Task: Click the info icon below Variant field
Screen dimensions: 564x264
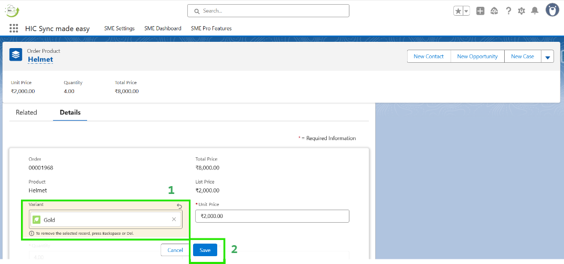Action: click(x=32, y=233)
